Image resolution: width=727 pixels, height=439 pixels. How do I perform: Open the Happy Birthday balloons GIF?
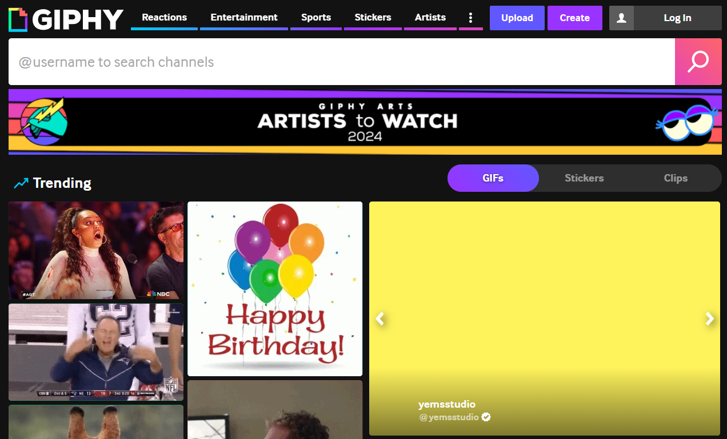coord(275,288)
